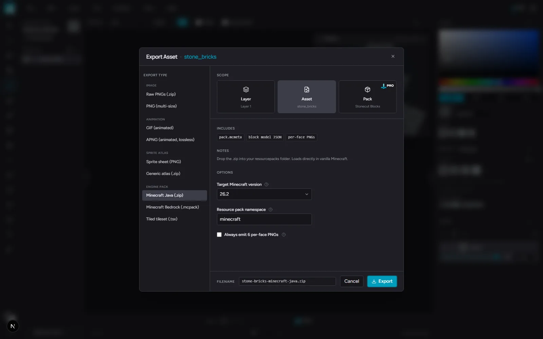Screen dimensions: 543x339
Task: Click the Export button
Action: (x=382, y=281)
